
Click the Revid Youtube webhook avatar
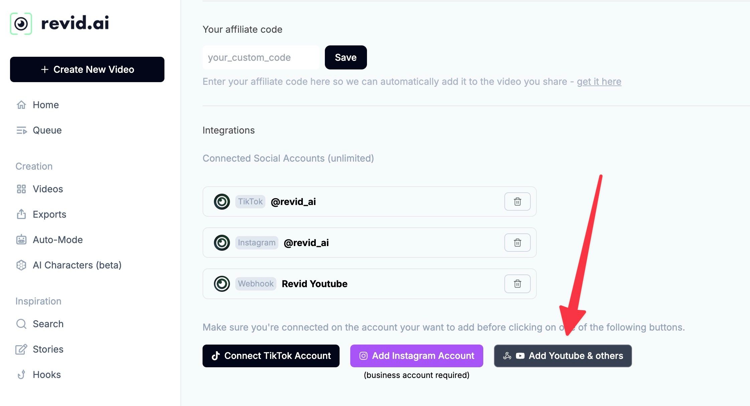(222, 284)
